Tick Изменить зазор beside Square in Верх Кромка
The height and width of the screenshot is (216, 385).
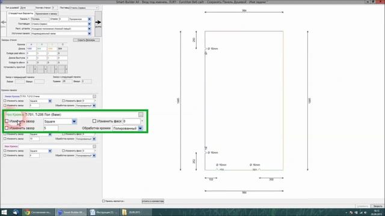[x=5, y=151]
